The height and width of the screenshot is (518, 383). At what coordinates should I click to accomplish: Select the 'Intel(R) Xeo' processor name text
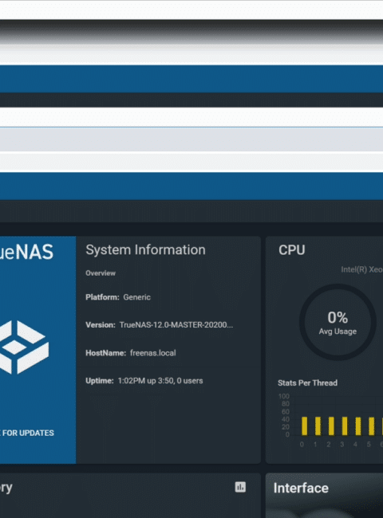click(x=361, y=269)
